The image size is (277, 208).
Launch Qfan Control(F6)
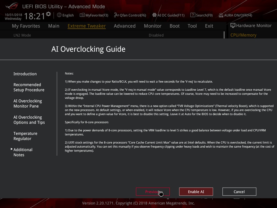click(133, 15)
